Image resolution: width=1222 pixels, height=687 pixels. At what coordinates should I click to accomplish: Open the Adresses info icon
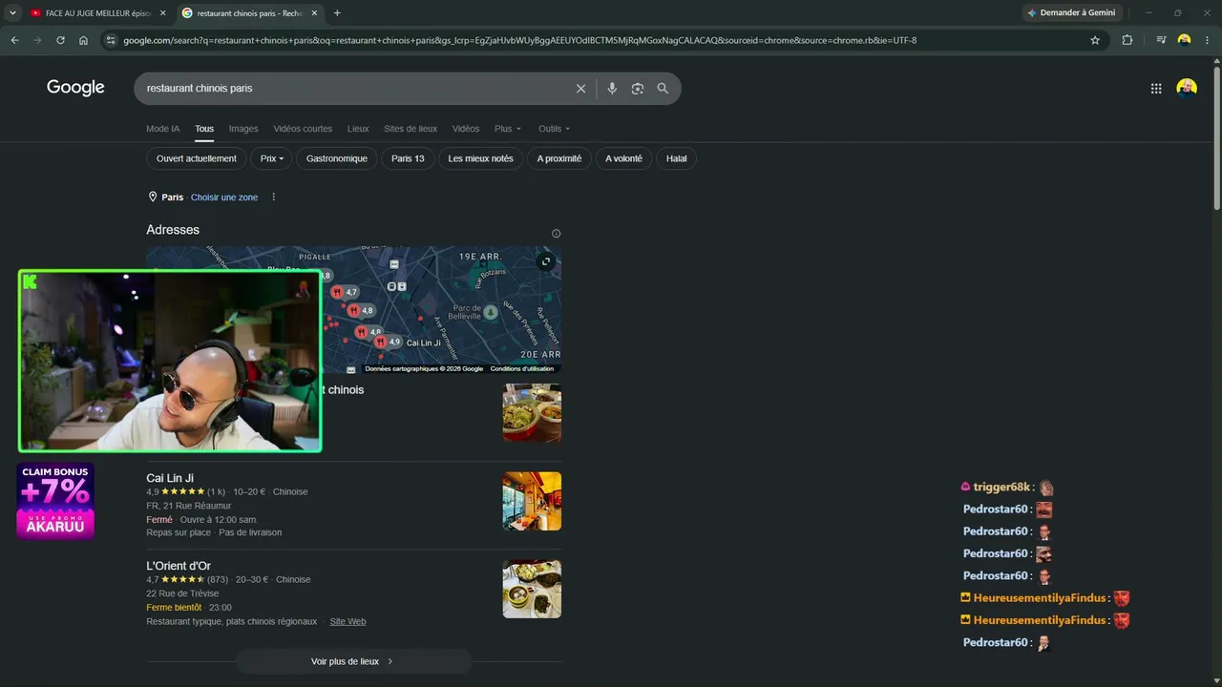pyautogui.click(x=556, y=234)
